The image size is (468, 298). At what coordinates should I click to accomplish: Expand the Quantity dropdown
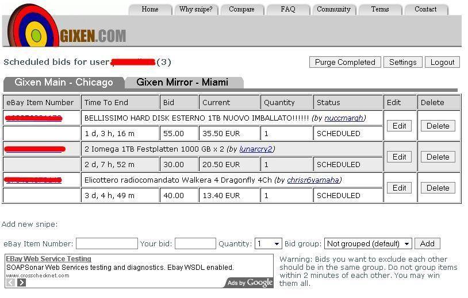pos(268,244)
